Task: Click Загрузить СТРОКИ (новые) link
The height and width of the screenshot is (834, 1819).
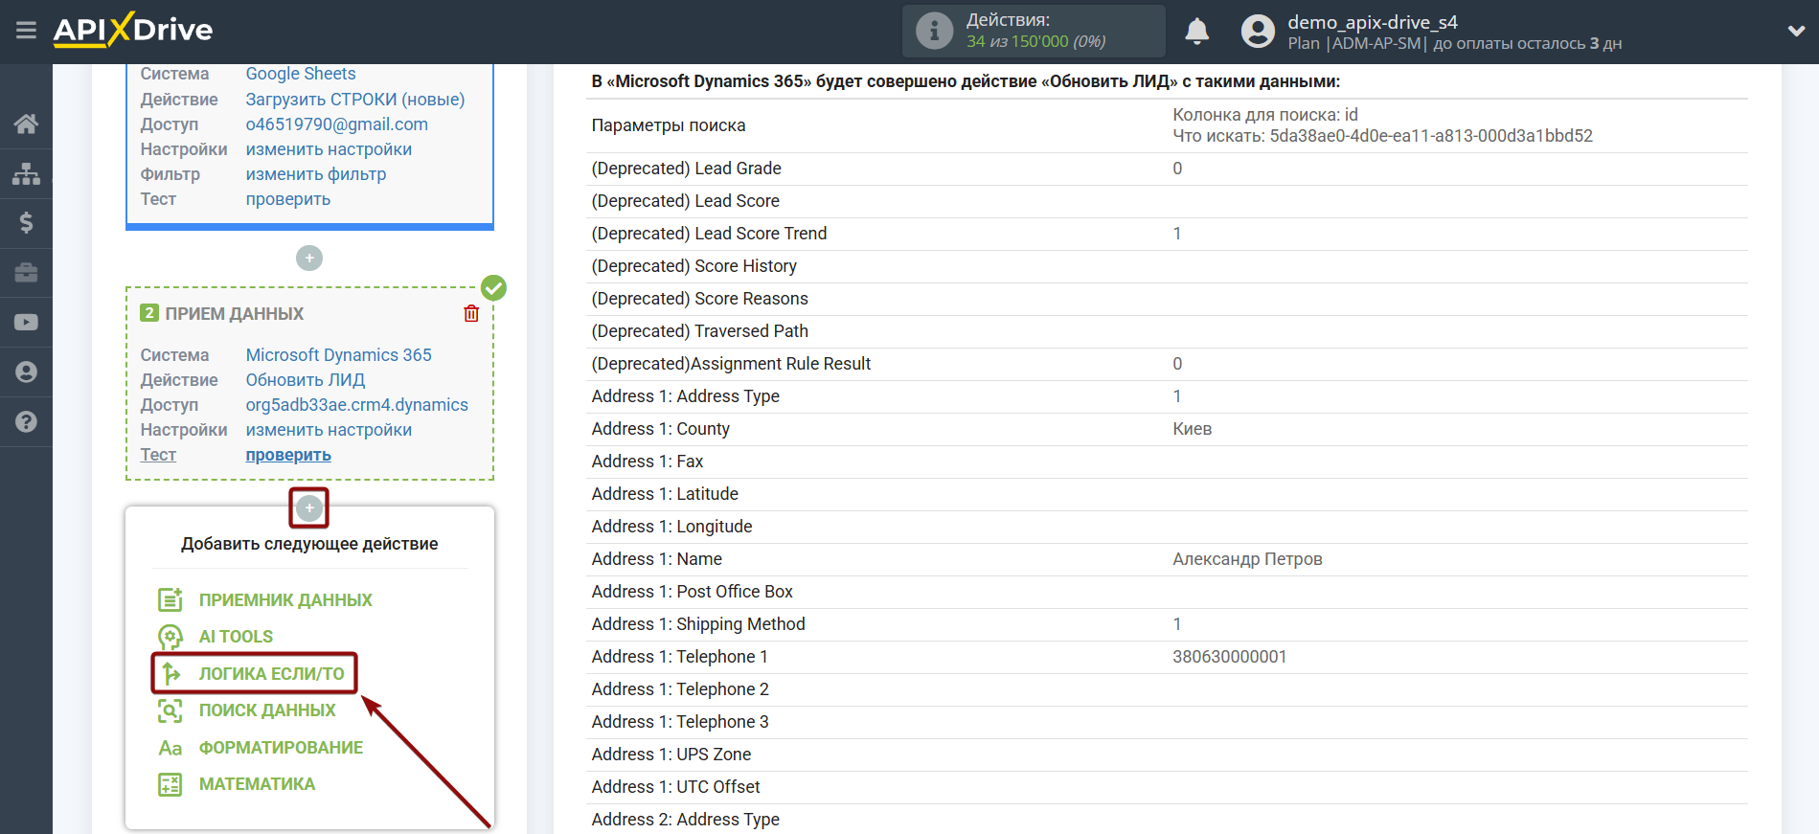Action: tap(355, 100)
